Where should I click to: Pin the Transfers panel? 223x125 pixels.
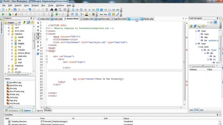217,115
